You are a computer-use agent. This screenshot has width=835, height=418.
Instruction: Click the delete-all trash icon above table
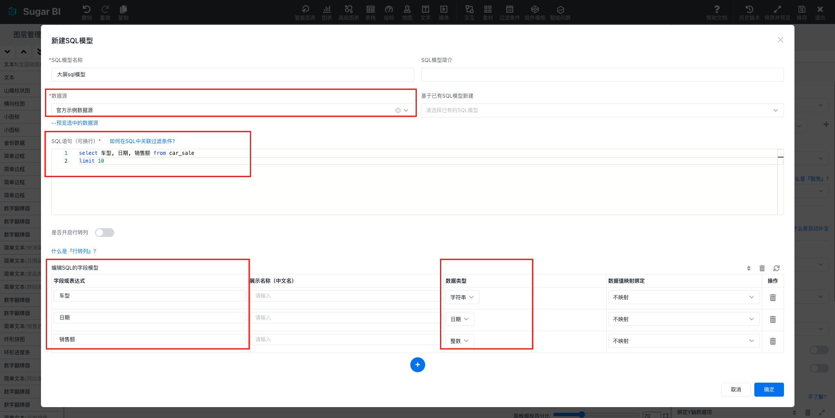coord(762,268)
